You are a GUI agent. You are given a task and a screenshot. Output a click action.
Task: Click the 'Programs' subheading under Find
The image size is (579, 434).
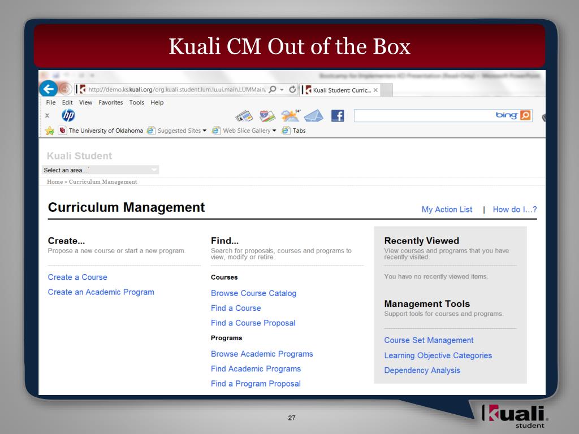[226, 338]
